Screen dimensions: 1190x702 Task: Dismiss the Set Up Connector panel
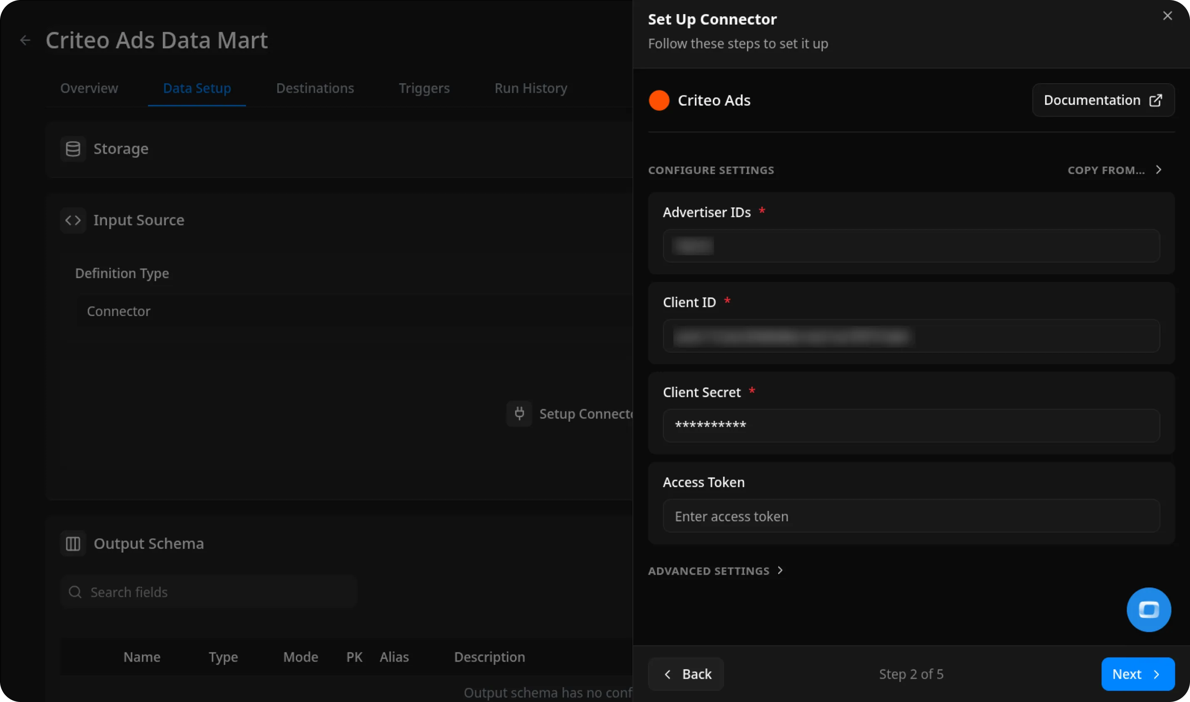tap(1167, 15)
